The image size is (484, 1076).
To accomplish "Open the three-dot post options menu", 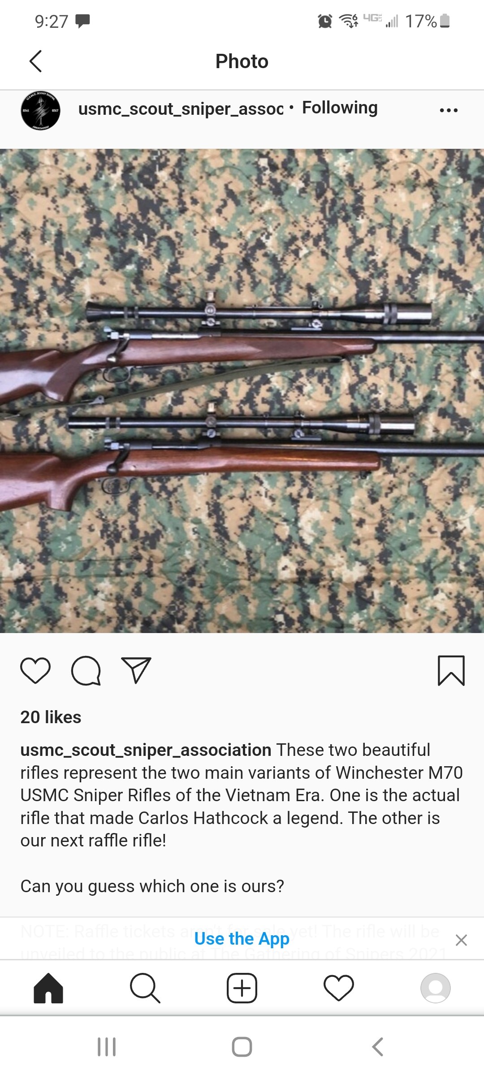I will coord(449,110).
